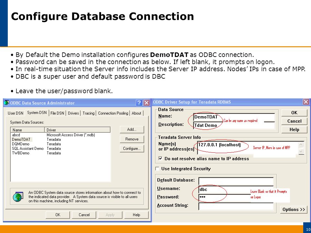Remove the selected data source
Screen dimensions: 311x233
pyautogui.click(x=132, y=139)
